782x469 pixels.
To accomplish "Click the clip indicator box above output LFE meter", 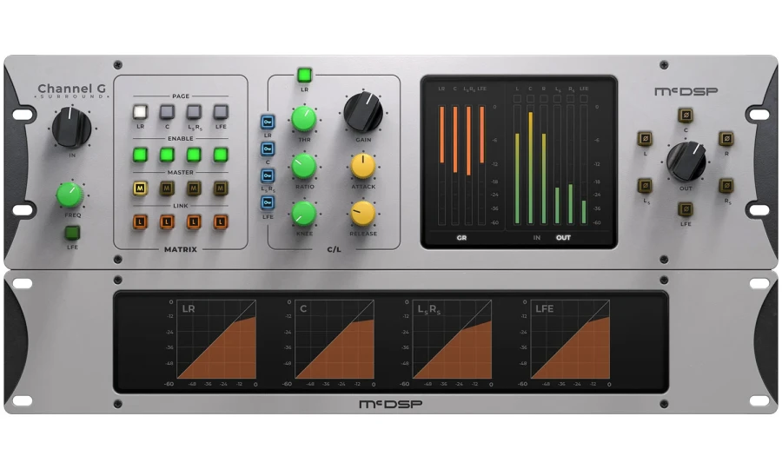I will [584, 99].
